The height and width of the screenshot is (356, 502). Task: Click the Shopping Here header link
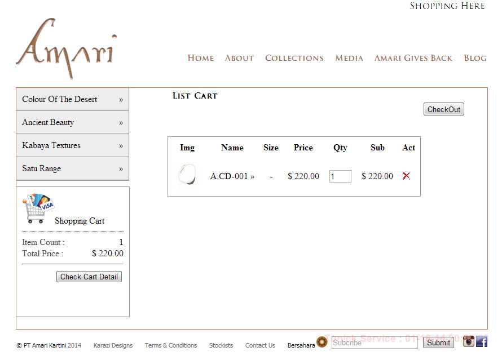coord(447,6)
